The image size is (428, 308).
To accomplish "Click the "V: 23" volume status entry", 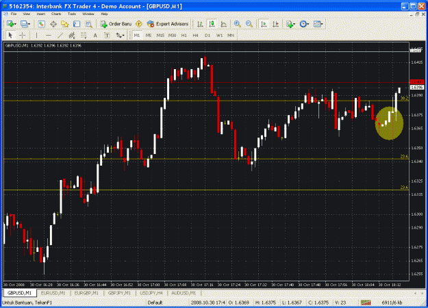I will [x=340, y=303].
